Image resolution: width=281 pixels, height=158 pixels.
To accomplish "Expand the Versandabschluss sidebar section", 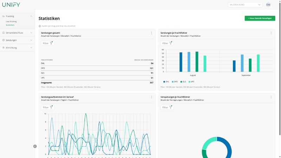I will pos(17,33).
